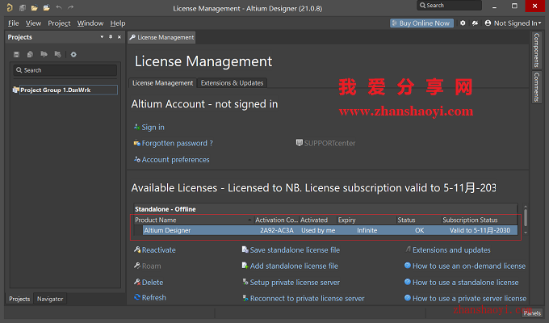Click the Save All Documents toolbar icon
The image size is (549, 323).
[23, 7]
